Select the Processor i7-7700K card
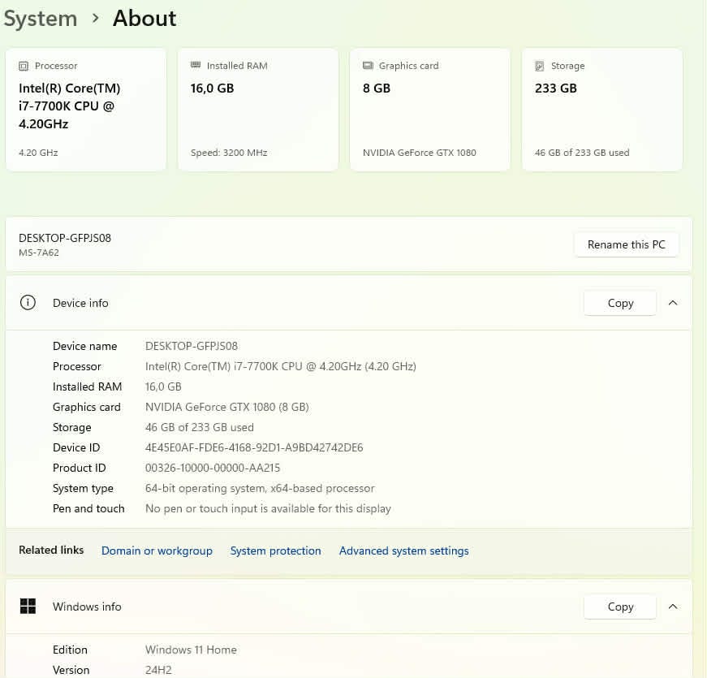Viewport: 707px width, 678px height. pos(85,110)
